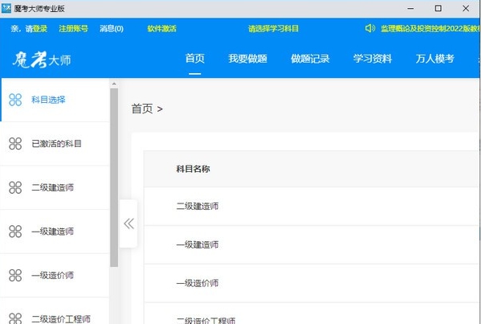The image size is (482, 324).
Task: Click the icon beside 一级建造师 in sidebar
Action: tap(15, 232)
